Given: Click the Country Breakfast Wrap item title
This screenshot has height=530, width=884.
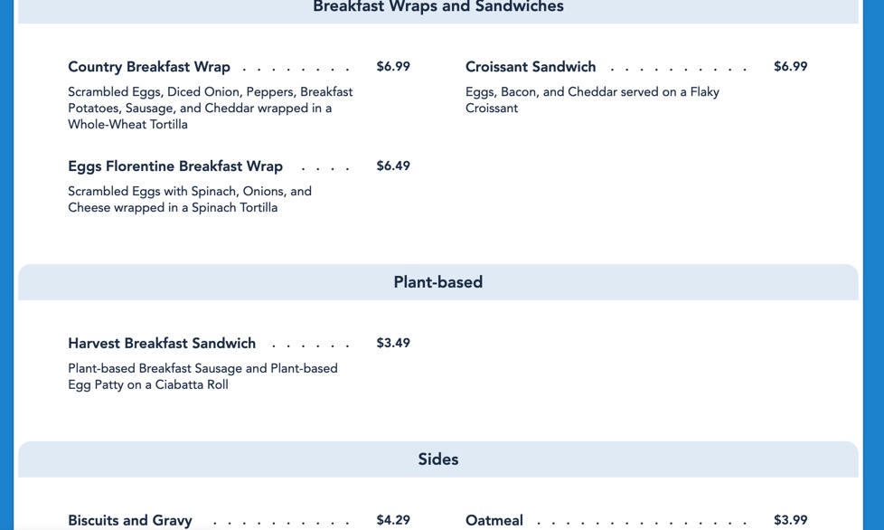Looking at the screenshot, I should pyautogui.click(x=149, y=67).
